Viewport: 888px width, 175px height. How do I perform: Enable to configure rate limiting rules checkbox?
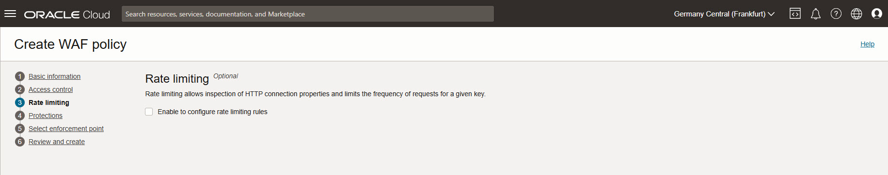(x=149, y=112)
